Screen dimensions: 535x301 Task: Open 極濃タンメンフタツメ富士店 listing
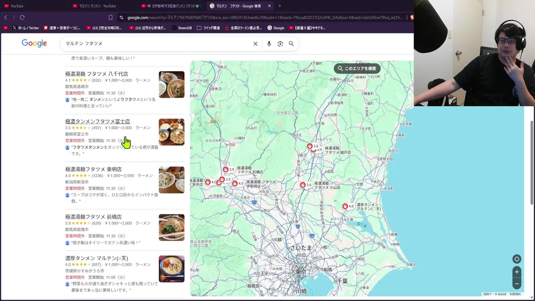(97, 122)
